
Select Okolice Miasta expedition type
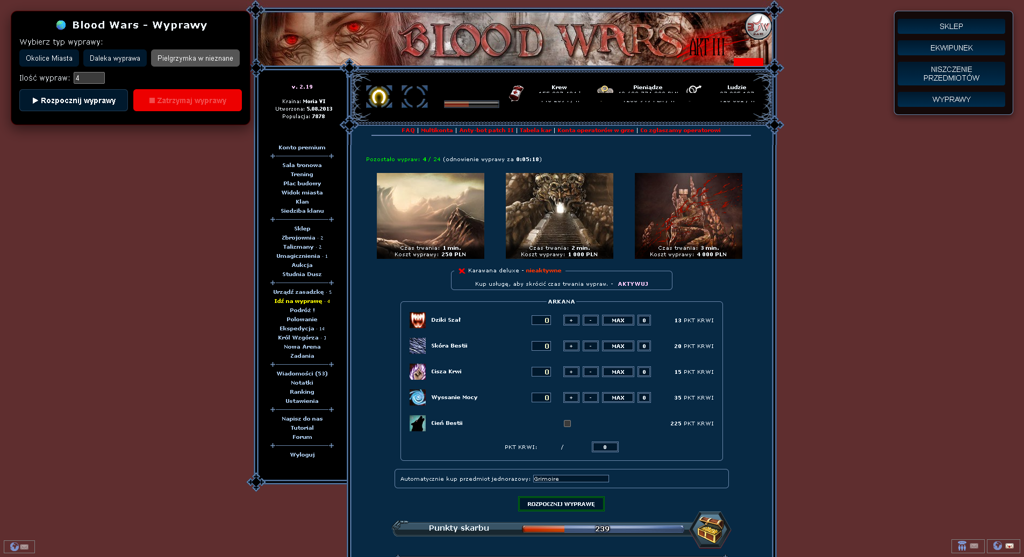[49, 58]
